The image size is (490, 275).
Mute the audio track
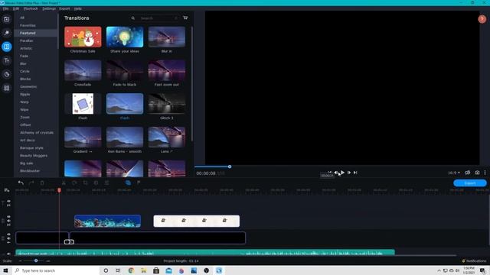click(8, 254)
